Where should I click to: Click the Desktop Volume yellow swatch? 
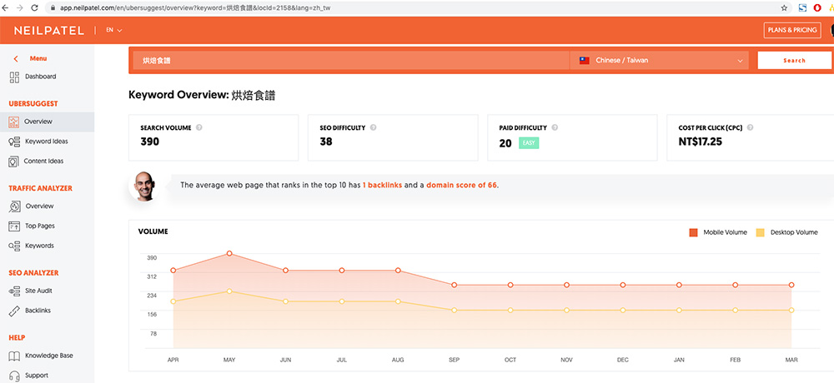click(x=760, y=232)
